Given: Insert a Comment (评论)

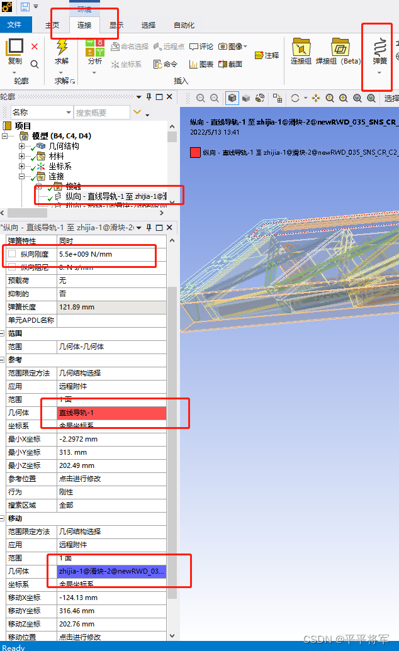Looking at the screenshot, I should coord(201,47).
